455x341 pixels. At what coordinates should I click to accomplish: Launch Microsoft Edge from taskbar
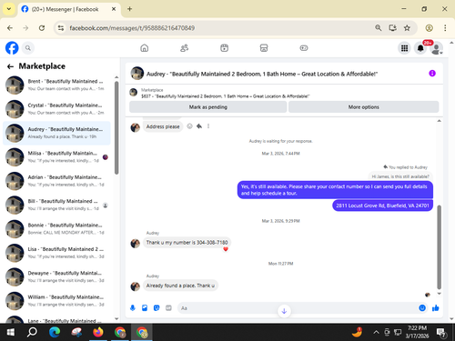pos(55,333)
